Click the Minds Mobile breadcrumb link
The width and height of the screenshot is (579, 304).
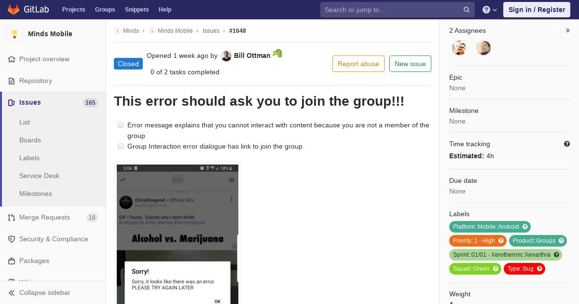175,30
